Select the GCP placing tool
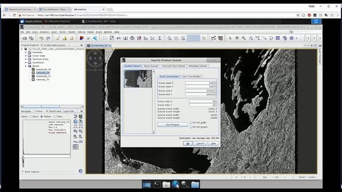342x192 pixels. coord(258,38)
